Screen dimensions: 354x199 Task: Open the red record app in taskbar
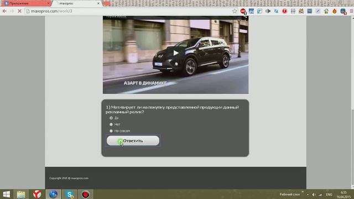85,194
